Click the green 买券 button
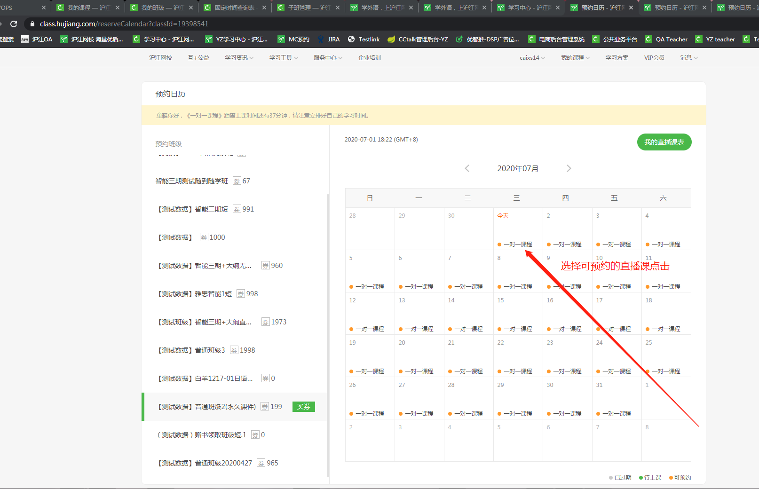This screenshot has height=489, width=759. (x=303, y=407)
